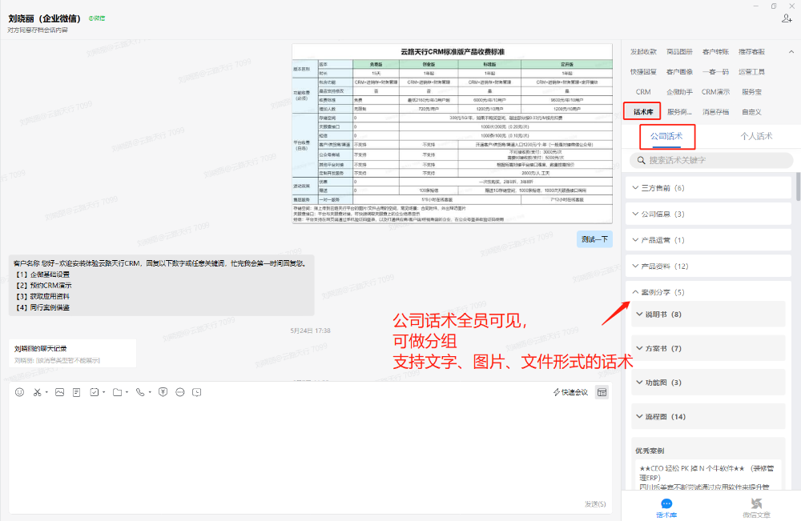Toggle the sidebar panel icon above input
This screenshot has height=521, width=801.
point(602,392)
